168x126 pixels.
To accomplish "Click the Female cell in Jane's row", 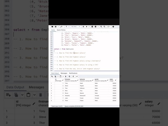I will (x=102, y=98).
